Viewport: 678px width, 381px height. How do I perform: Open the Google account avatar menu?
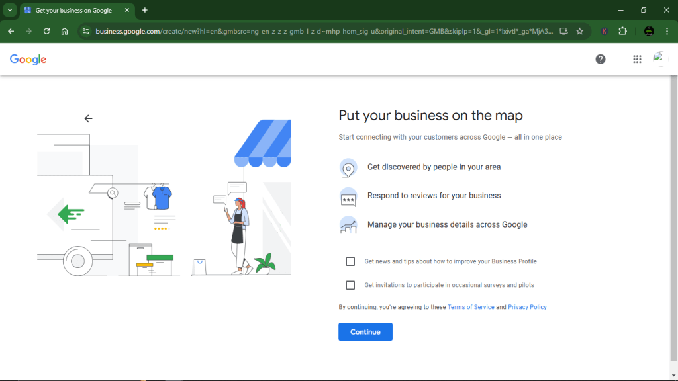[x=660, y=59]
